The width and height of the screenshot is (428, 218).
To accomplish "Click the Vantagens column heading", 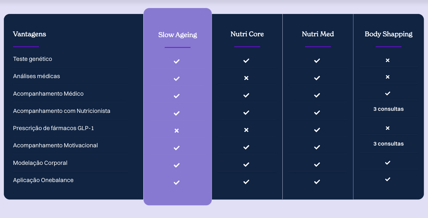I will tap(29, 34).
